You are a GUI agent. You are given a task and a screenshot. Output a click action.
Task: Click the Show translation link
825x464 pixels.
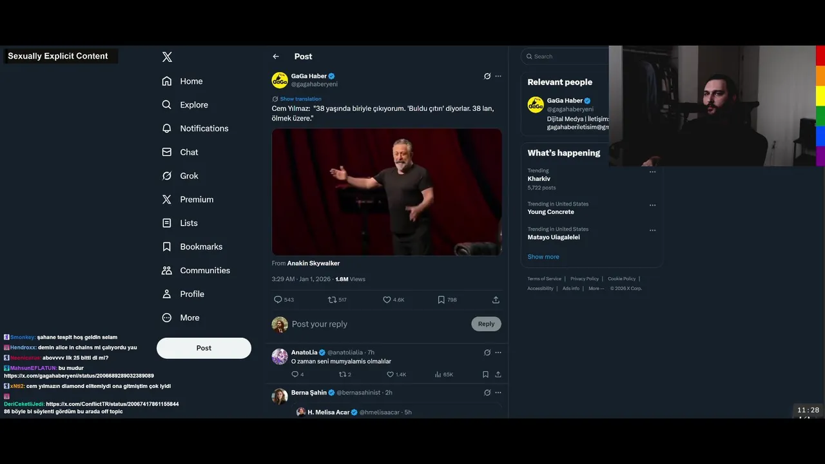coord(300,99)
